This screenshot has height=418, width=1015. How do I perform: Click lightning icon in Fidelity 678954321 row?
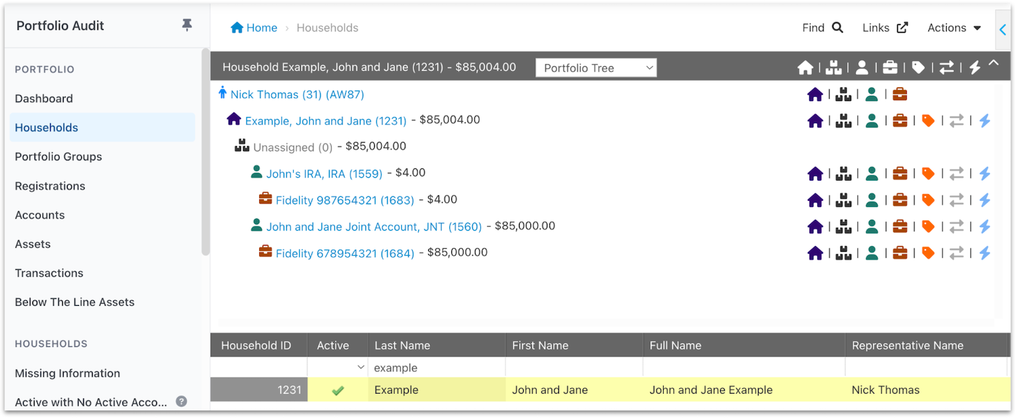[x=985, y=253]
